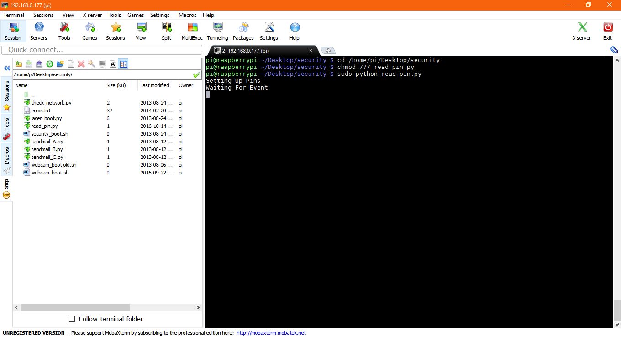
Task: Click the X server toolbar icon
Action: pos(582,31)
